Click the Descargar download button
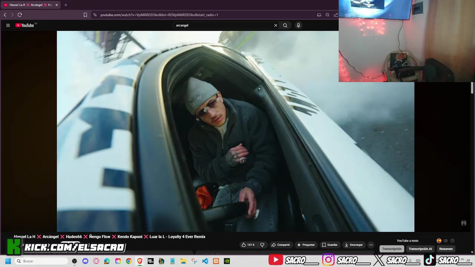The image size is (475, 267). [354, 245]
